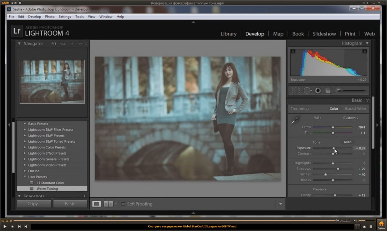
Task: Open the Library module
Action: pyautogui.click(x=228, y=34)
